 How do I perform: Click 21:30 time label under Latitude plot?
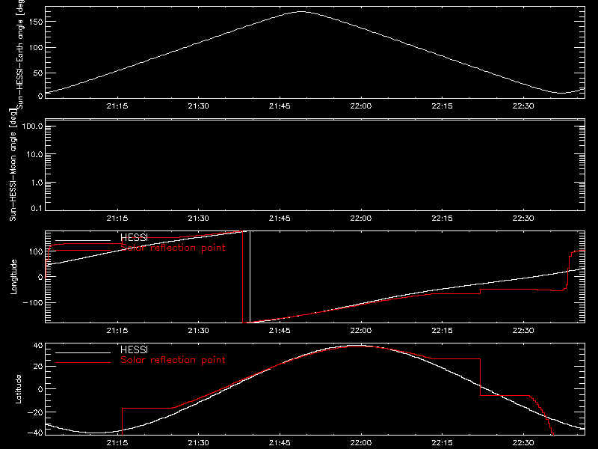click(x=198, y=443)
